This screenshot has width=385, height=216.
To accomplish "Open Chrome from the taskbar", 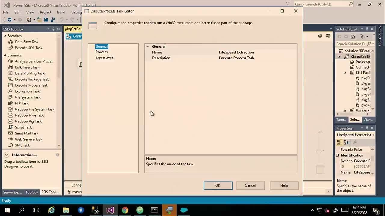I will (x=125, y=210).
